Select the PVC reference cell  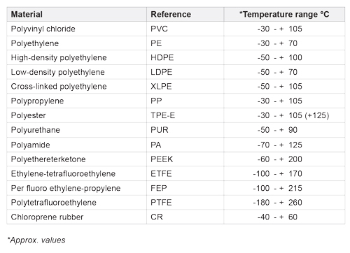point(185,29)
